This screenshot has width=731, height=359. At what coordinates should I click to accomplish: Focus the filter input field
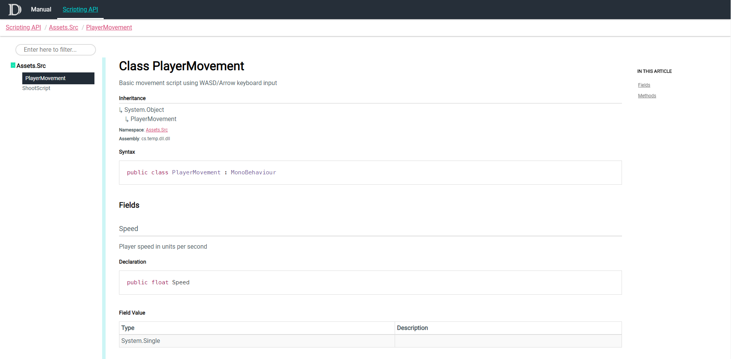(56, 49)
